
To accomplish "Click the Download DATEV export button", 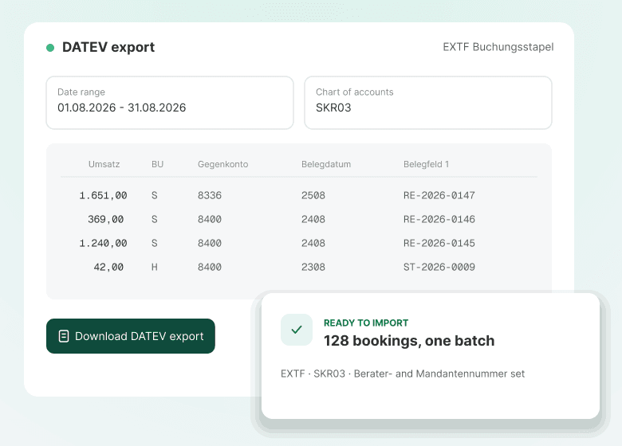I will [131, 336].
